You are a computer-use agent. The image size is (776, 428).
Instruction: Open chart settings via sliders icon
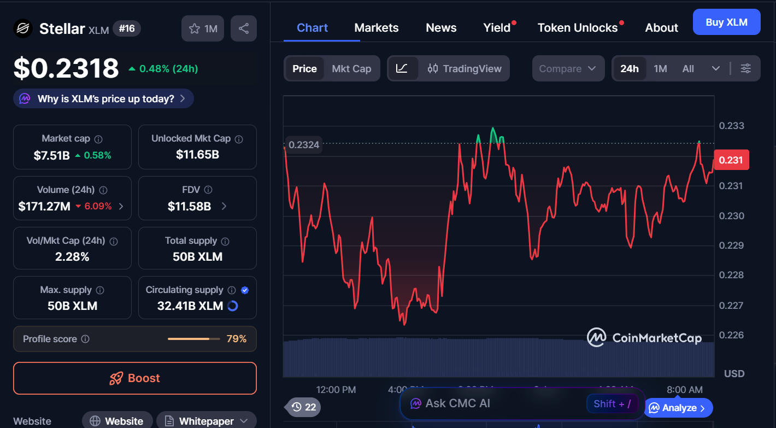pyautogui.click(x=746, y=68)
